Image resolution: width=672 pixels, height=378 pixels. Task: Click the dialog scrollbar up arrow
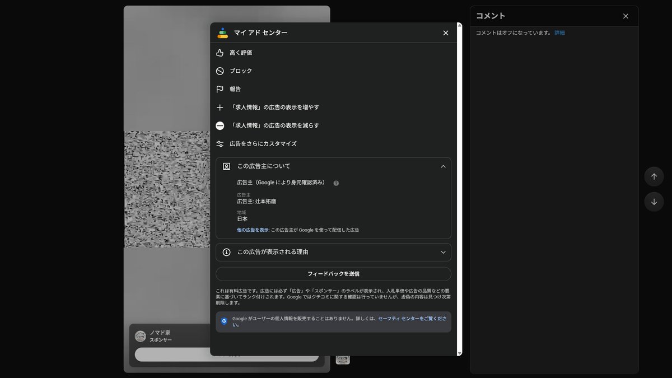pyautogui.click(x=460, y=25)
